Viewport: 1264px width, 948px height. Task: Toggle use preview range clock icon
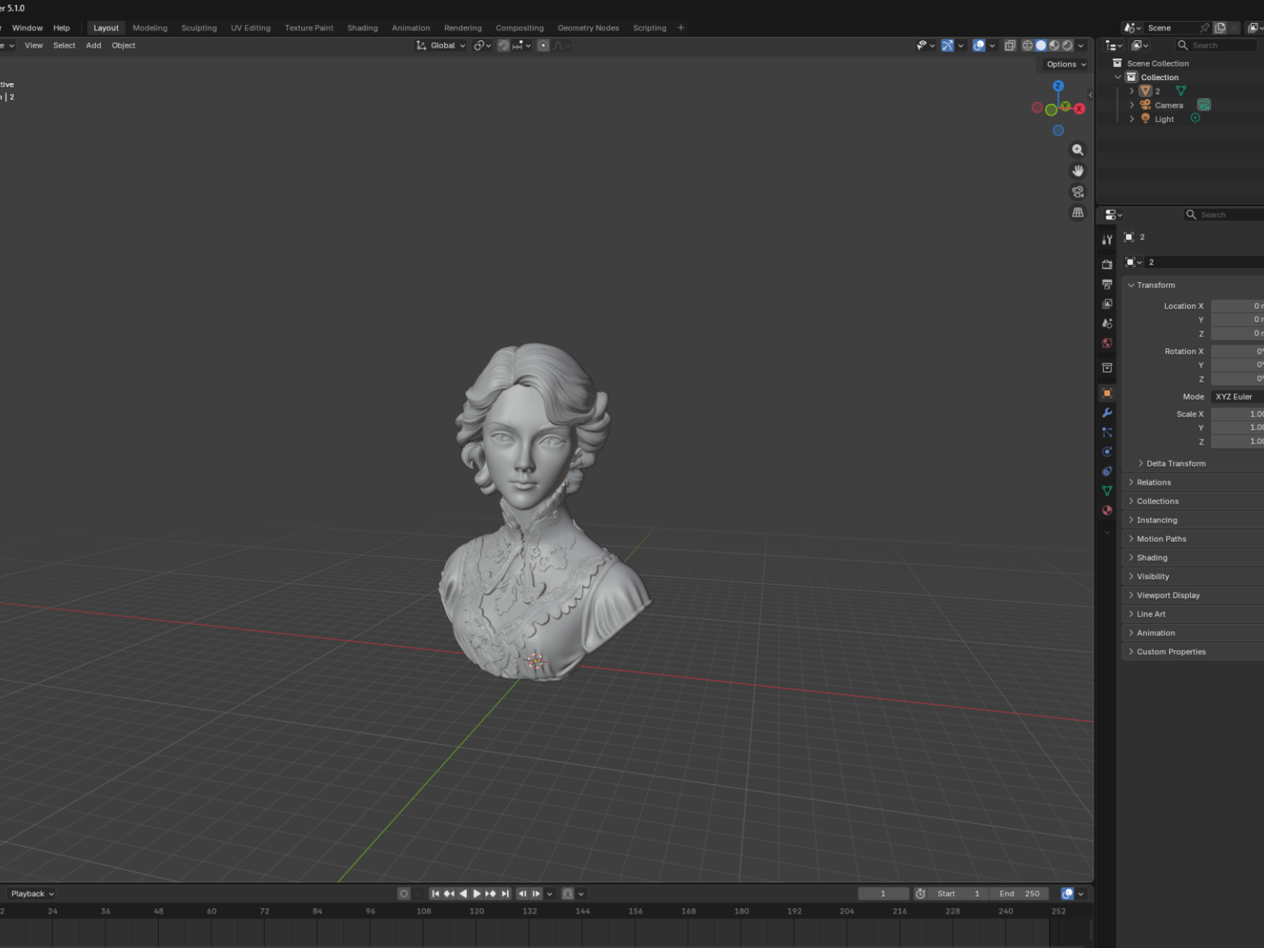[x=920, y=894]
